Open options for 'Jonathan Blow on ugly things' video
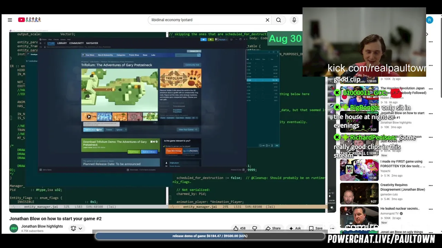Screen dimensions: 442x248 point(431,233)
